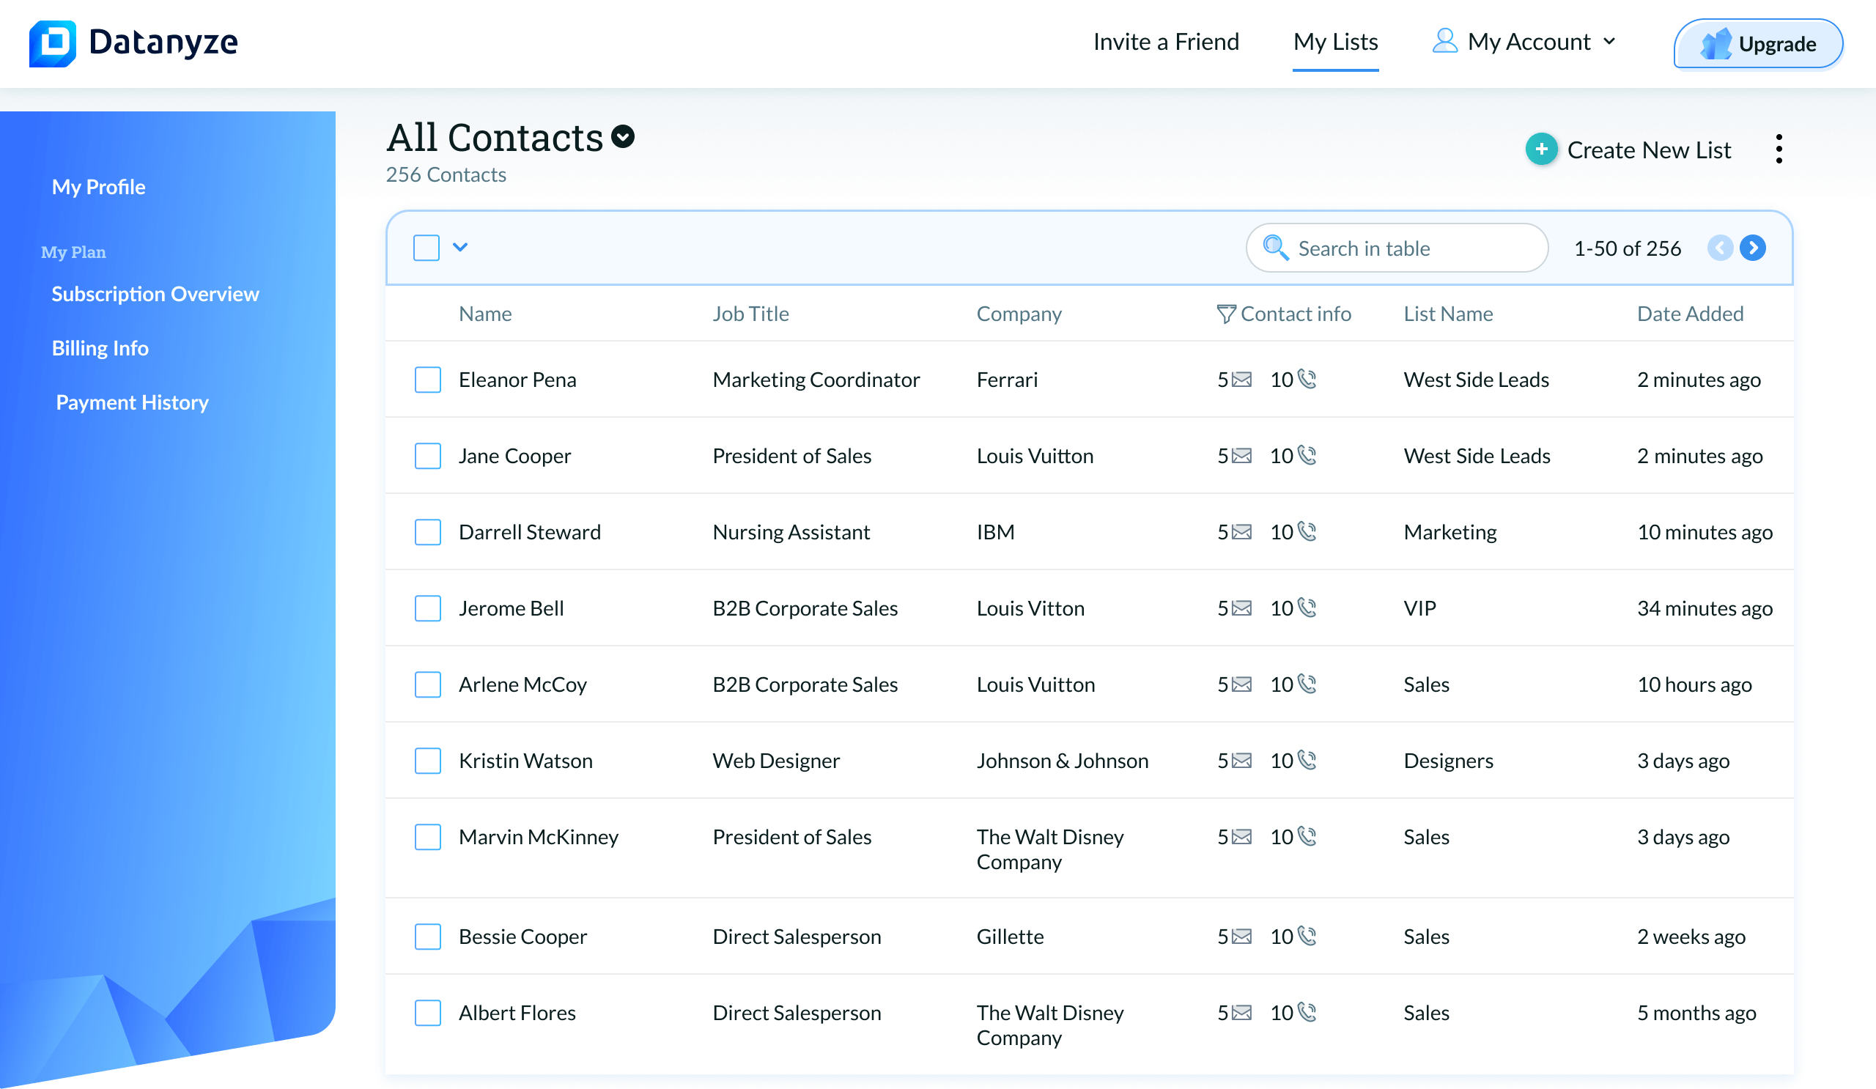Switch to My Lists tab
The width and height of the screenshot is (1876, 1089).
1334,42
